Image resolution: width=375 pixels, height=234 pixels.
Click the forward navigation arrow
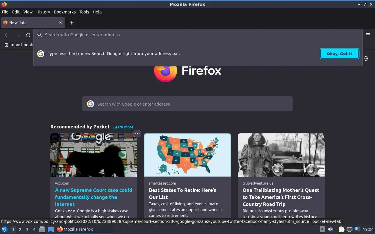18,35
